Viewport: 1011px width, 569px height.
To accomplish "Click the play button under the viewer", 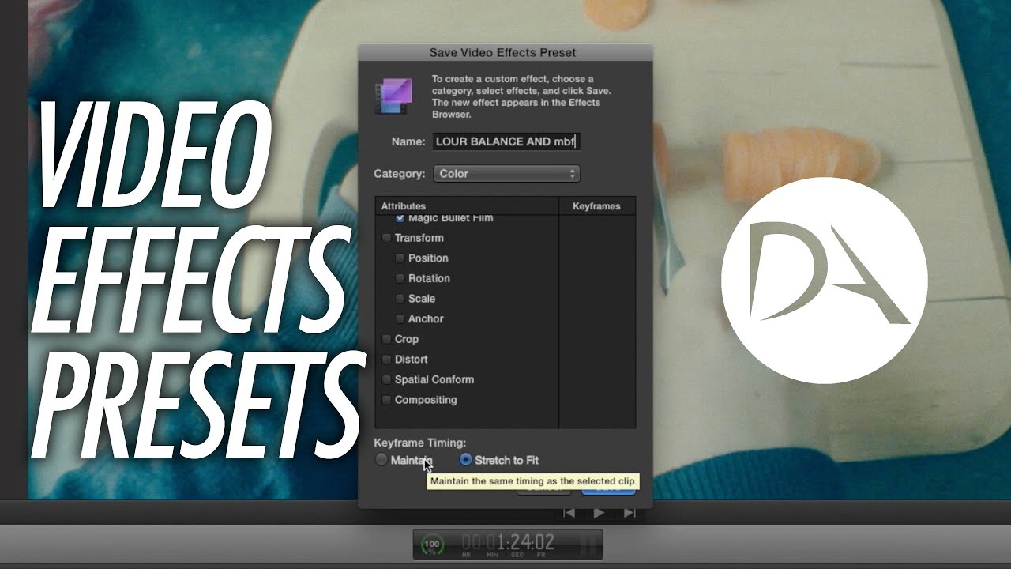I will (x=599, y=513).
